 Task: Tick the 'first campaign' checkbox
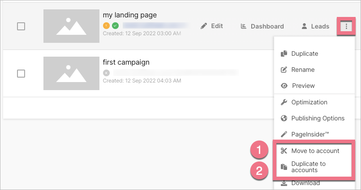click(21, 73)
